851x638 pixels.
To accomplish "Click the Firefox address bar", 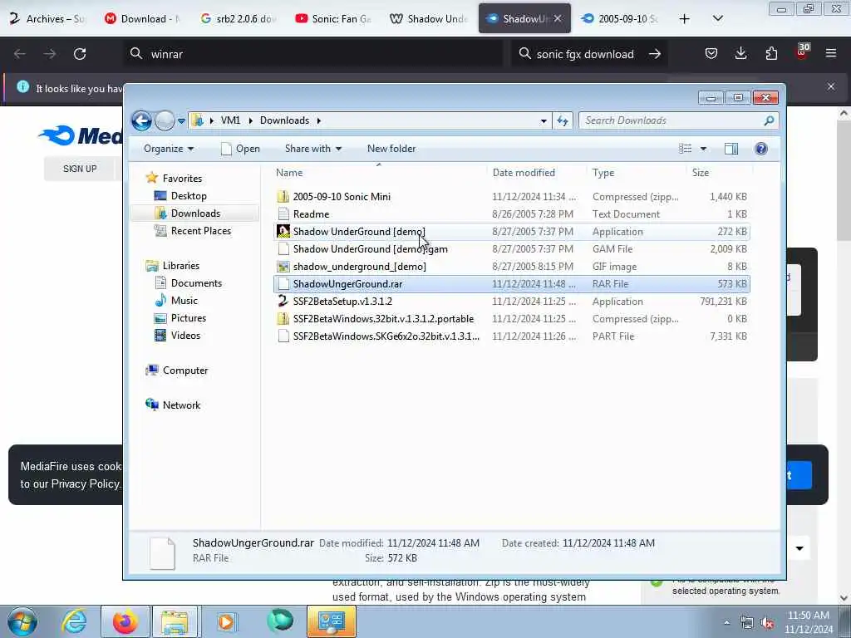I will pyautogui.click(x=315, y=54).
